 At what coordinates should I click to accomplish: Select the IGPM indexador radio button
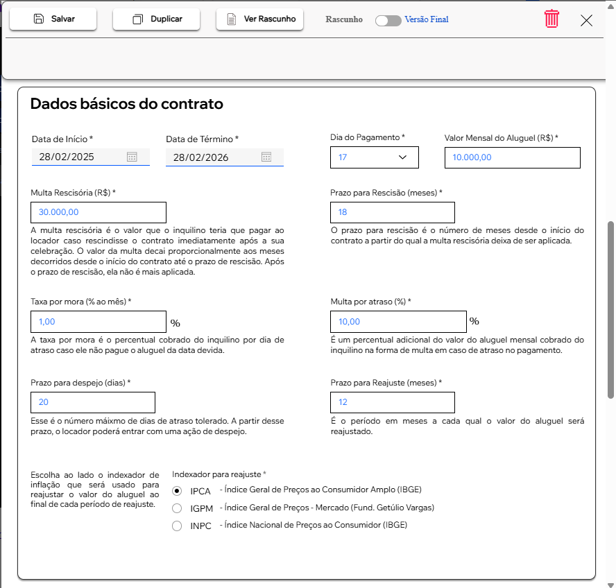tap(177, 508)
